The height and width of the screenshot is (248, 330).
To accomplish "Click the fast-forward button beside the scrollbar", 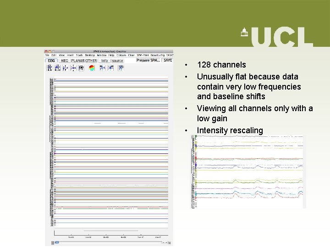I will (x=170, y=243).
